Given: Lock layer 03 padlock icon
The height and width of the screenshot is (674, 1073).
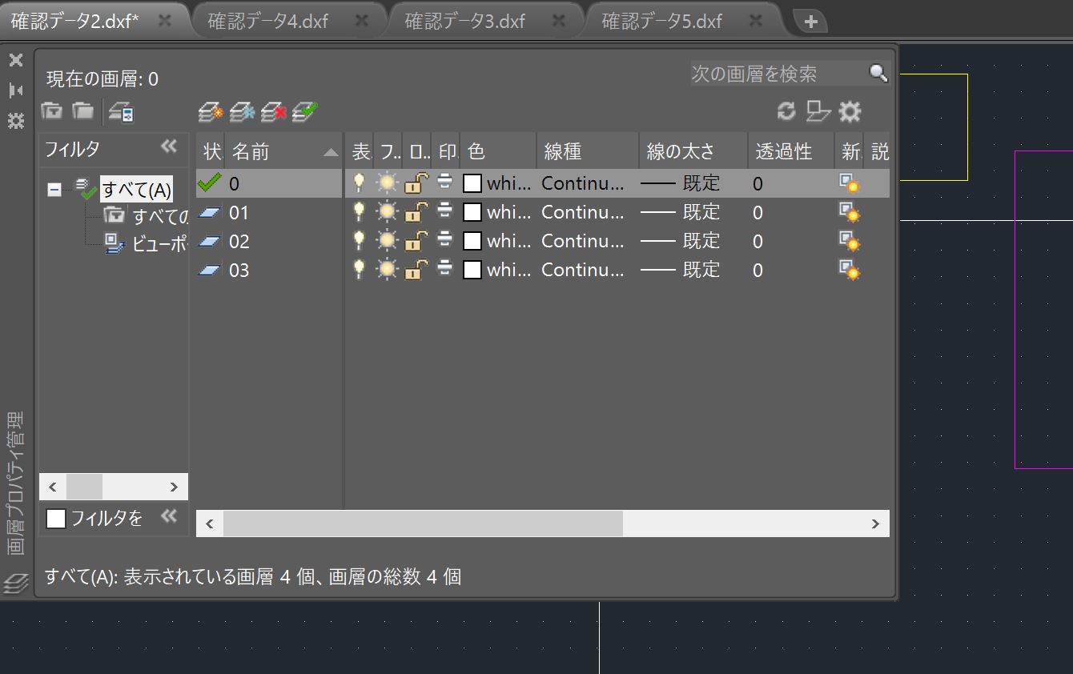Looking at the screenshot, I should point(416,270).
